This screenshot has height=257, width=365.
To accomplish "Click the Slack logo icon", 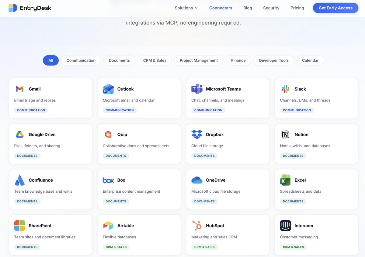I will click(285, 89).
